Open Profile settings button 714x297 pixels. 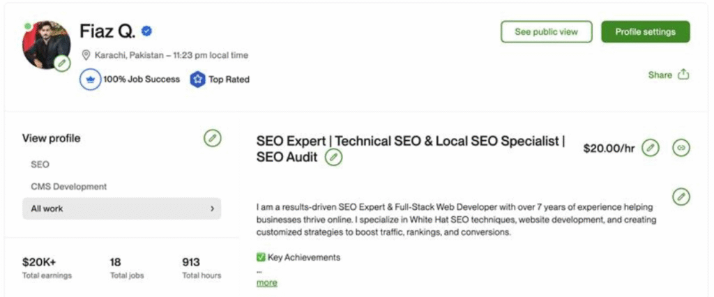pos(645,31)
